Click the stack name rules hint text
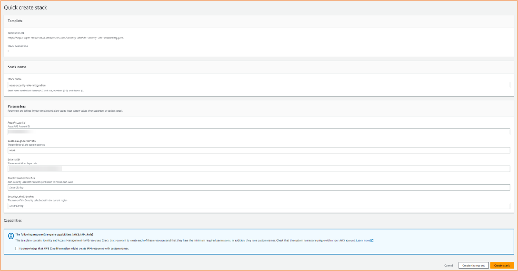 [46, 91]
